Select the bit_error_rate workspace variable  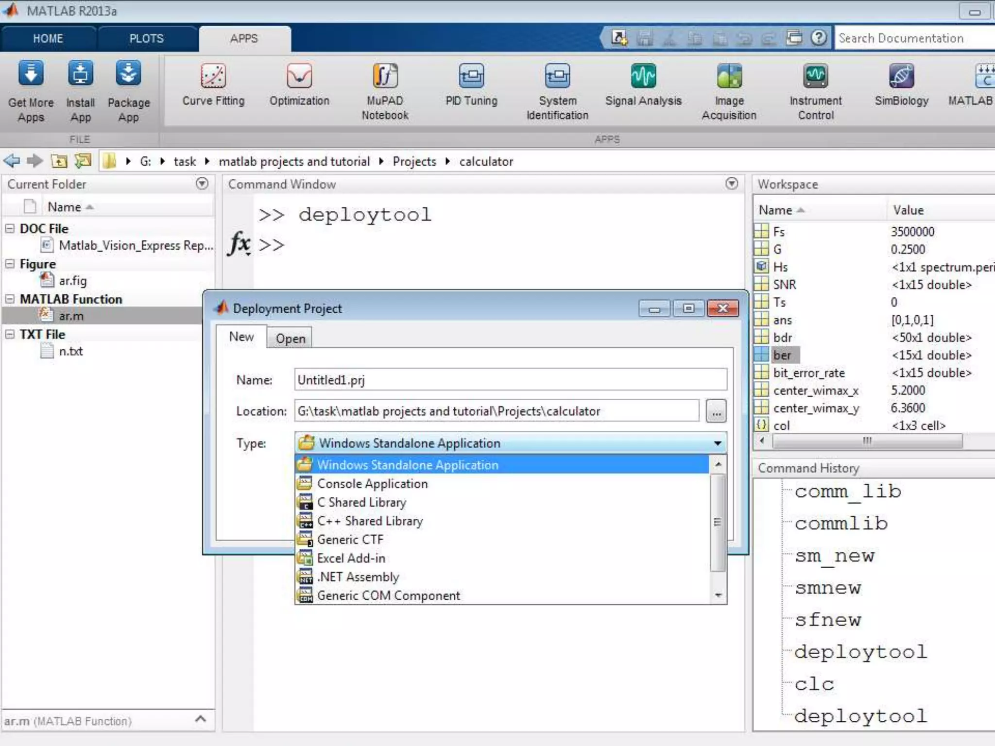[x=809, y=373]
